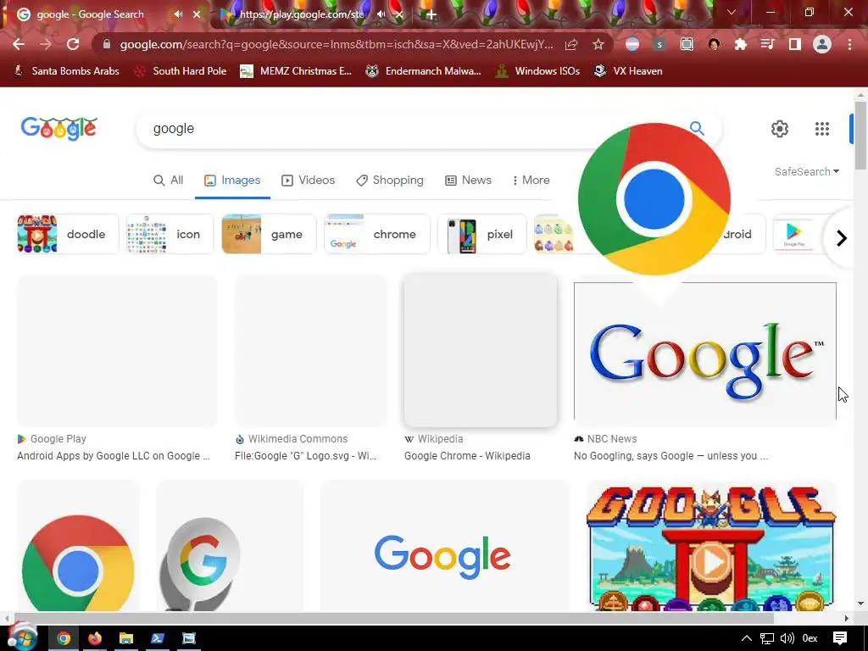Open the Endermanch Malwa... bookmark
The image size is (868, 651).
pos(424,71)
